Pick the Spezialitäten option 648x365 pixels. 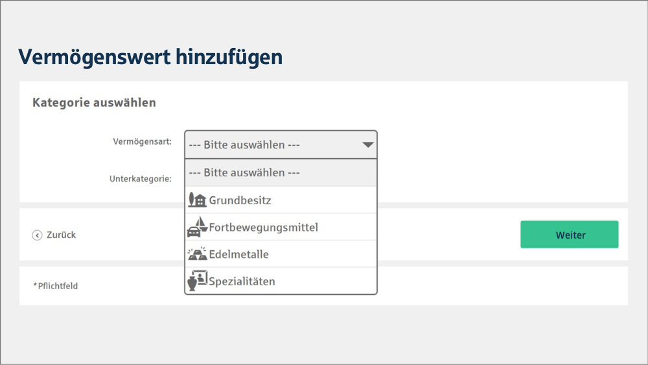tap(281, 281)
